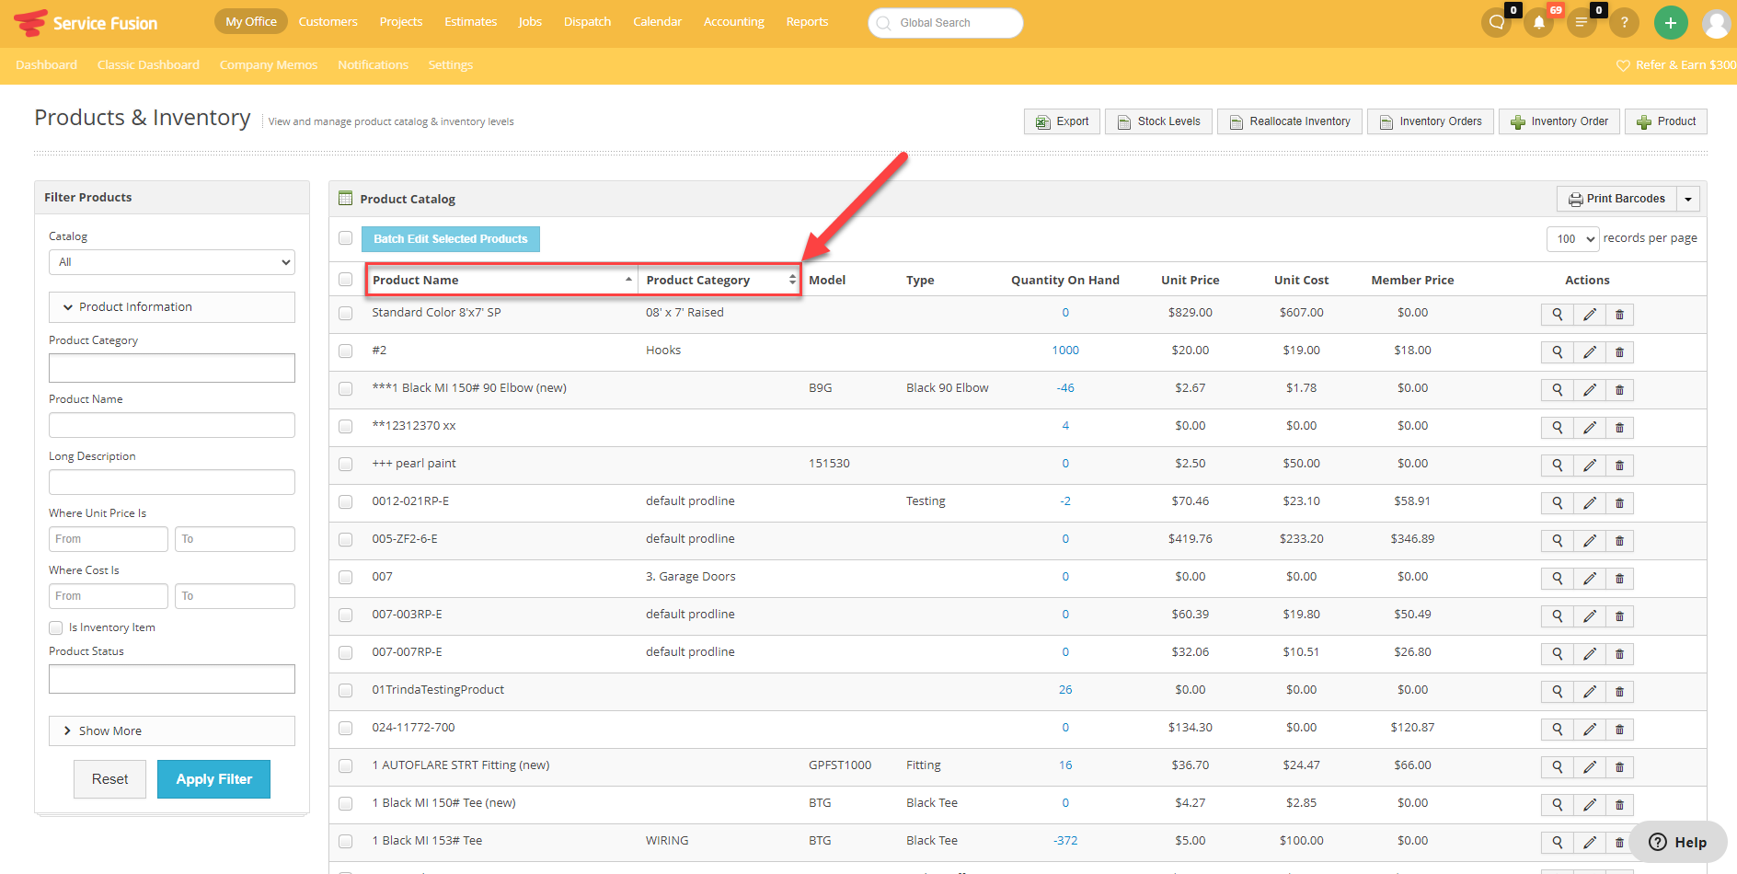
Task: Open the Help widget
Action: click(x=1678, y=842)
